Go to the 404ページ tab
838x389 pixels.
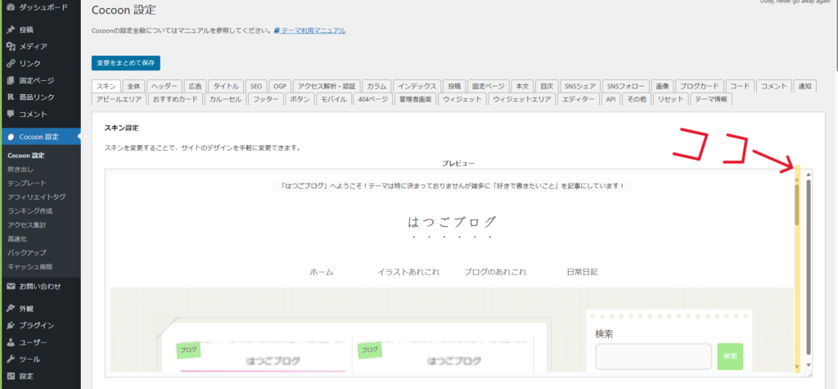click(373, 99)
